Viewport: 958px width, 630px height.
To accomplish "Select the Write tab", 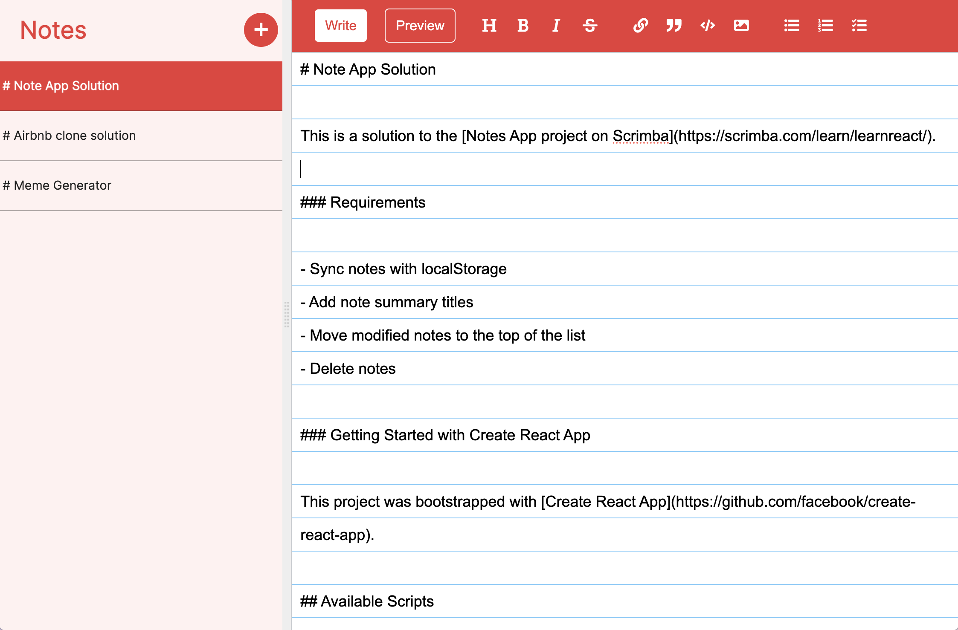I will point(340,26).
